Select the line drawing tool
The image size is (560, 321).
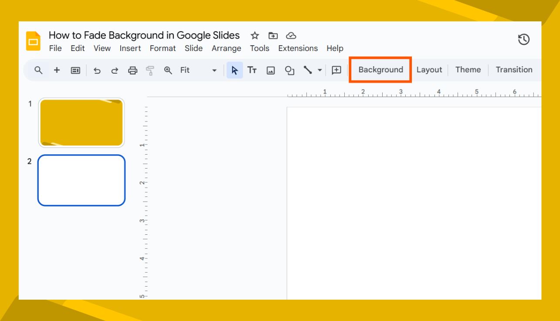308,70
